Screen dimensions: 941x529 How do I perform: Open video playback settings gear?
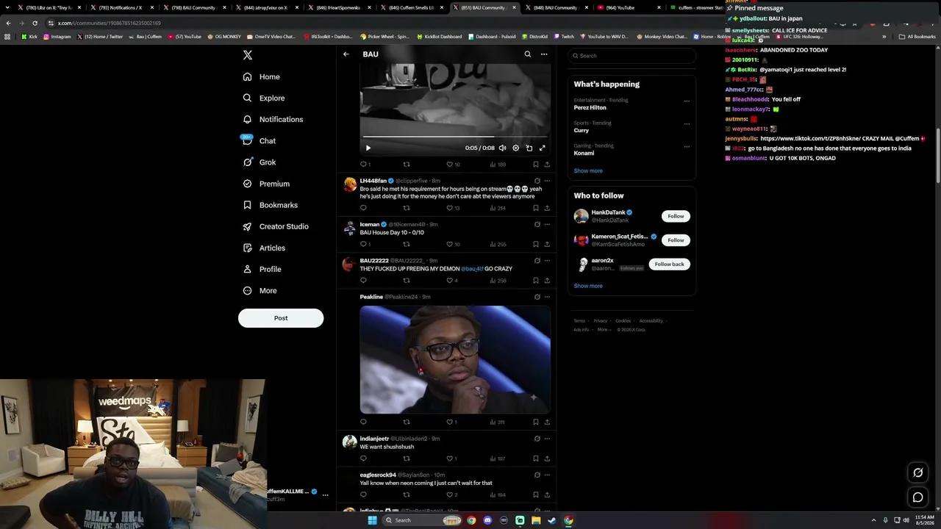tap(516, 148)
